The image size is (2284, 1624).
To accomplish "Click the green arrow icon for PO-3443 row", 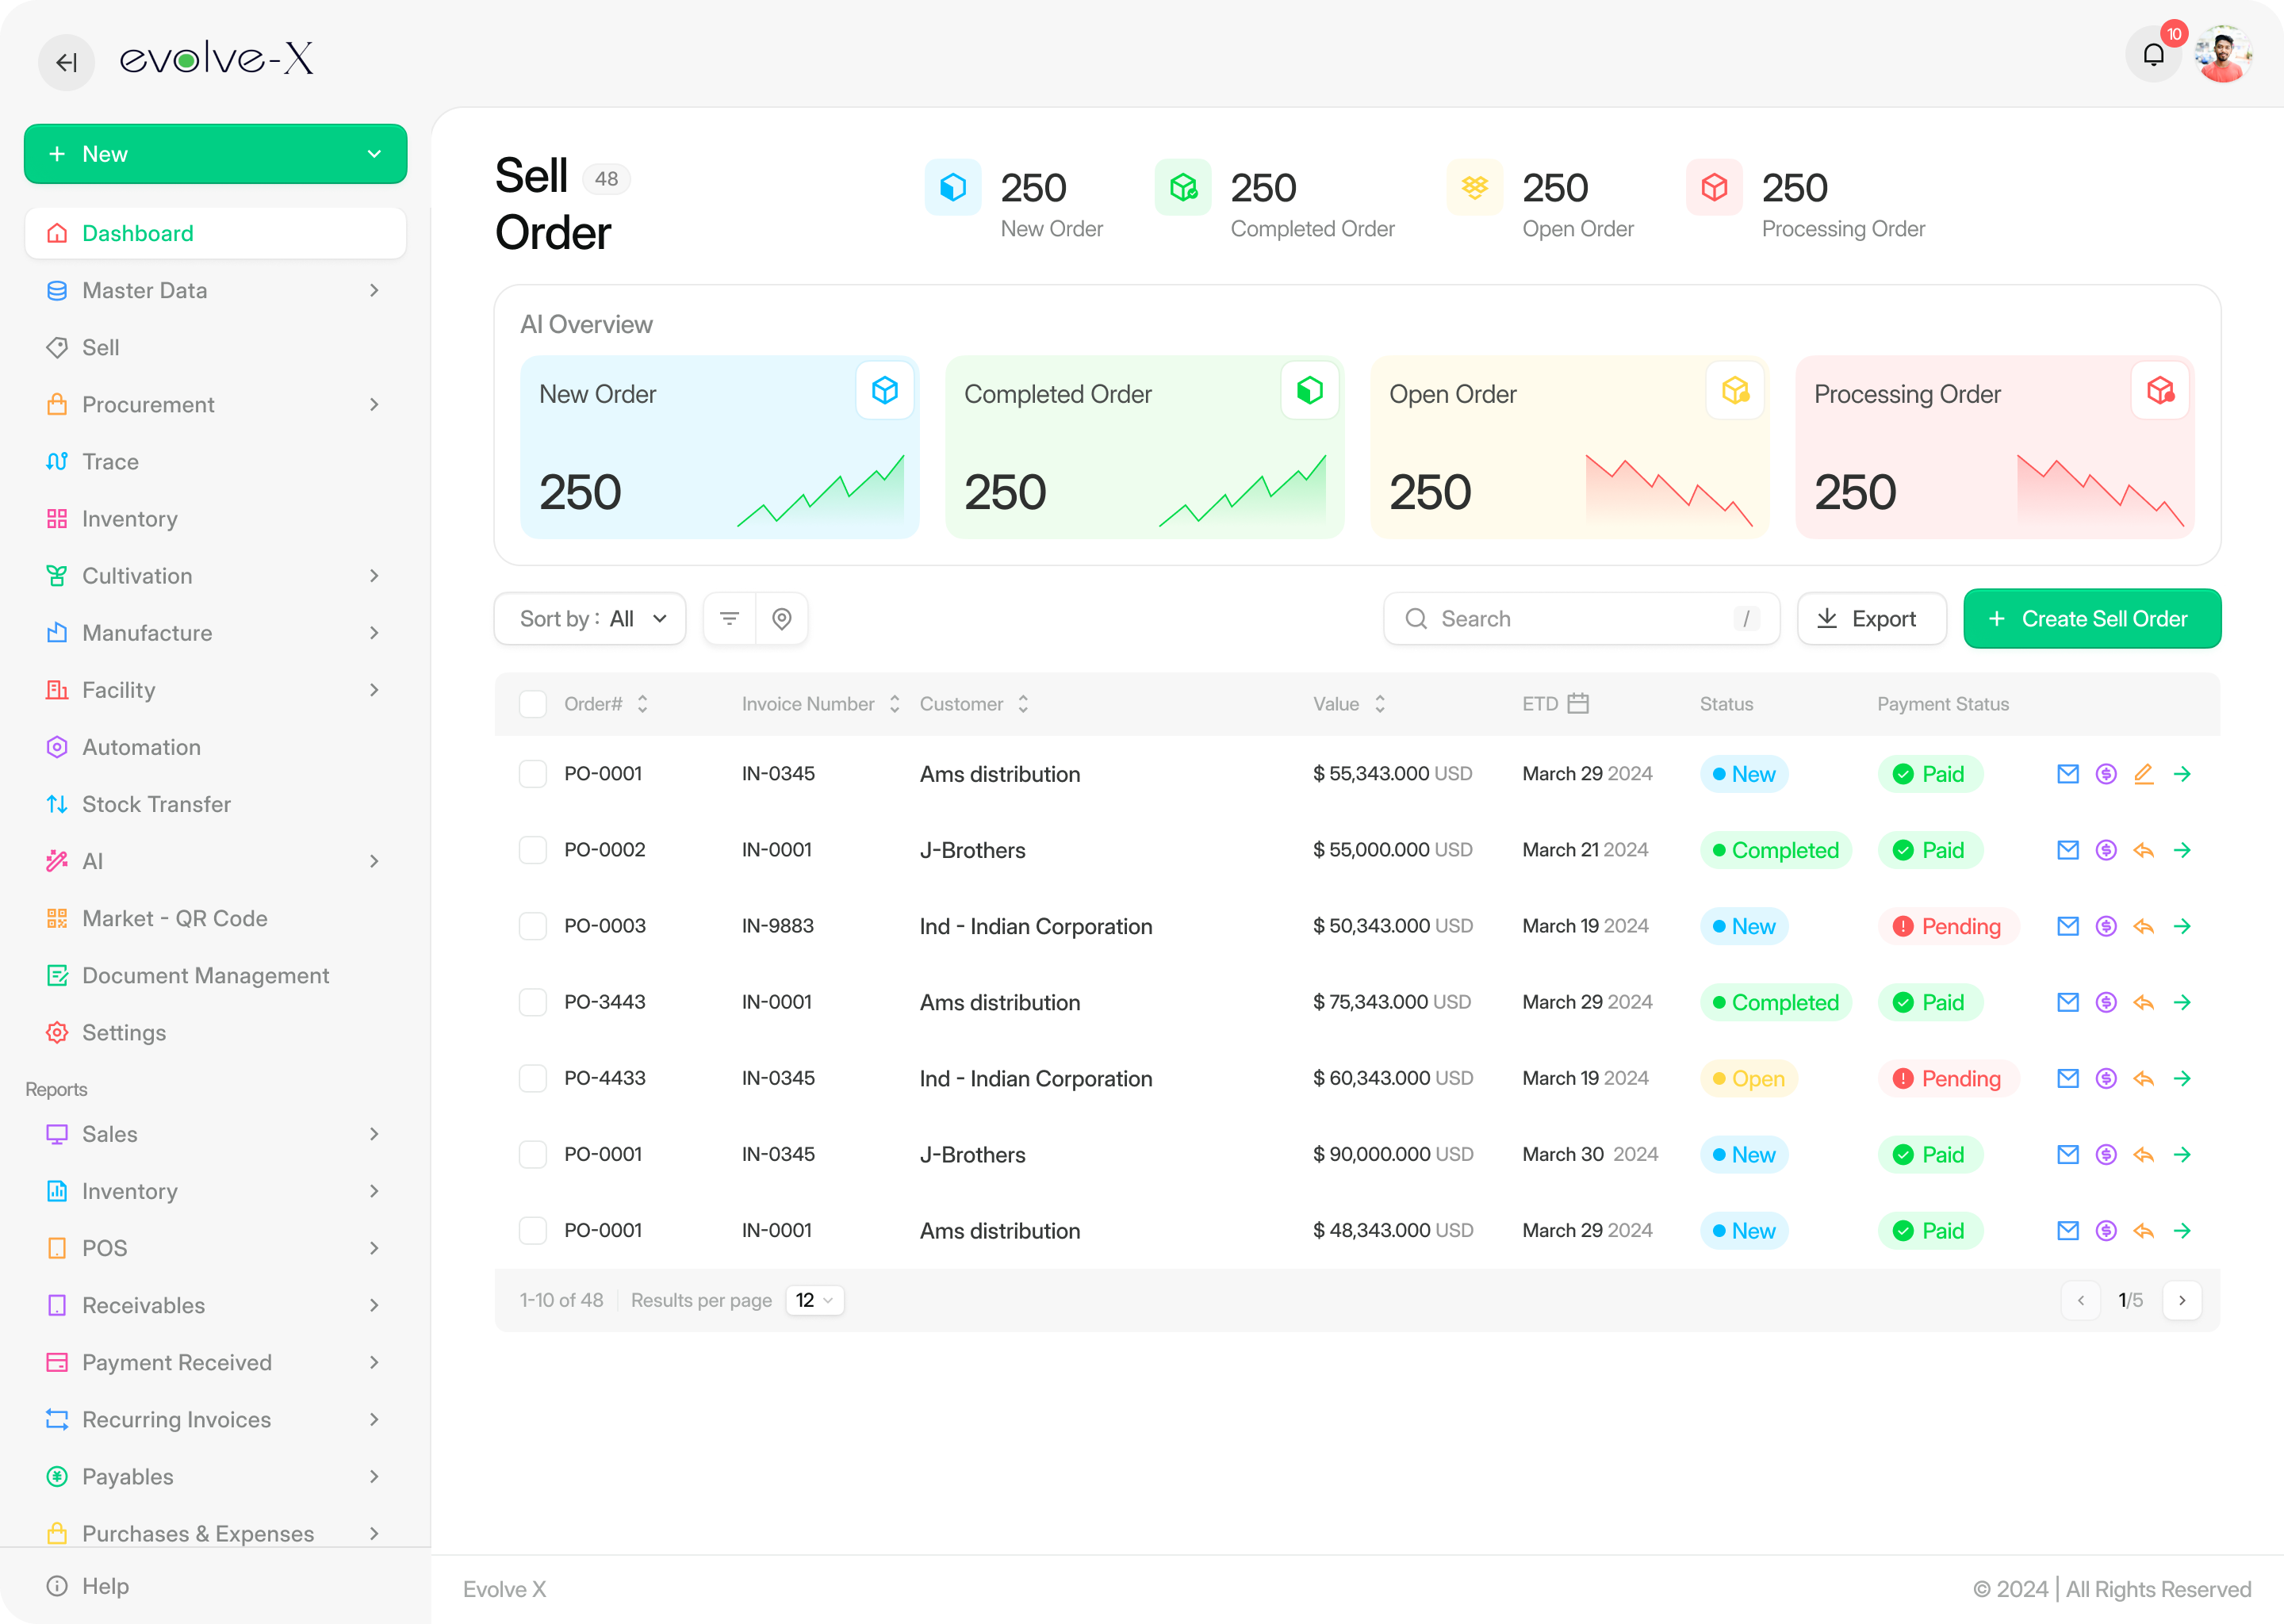I will (x=2182, y=1002).
